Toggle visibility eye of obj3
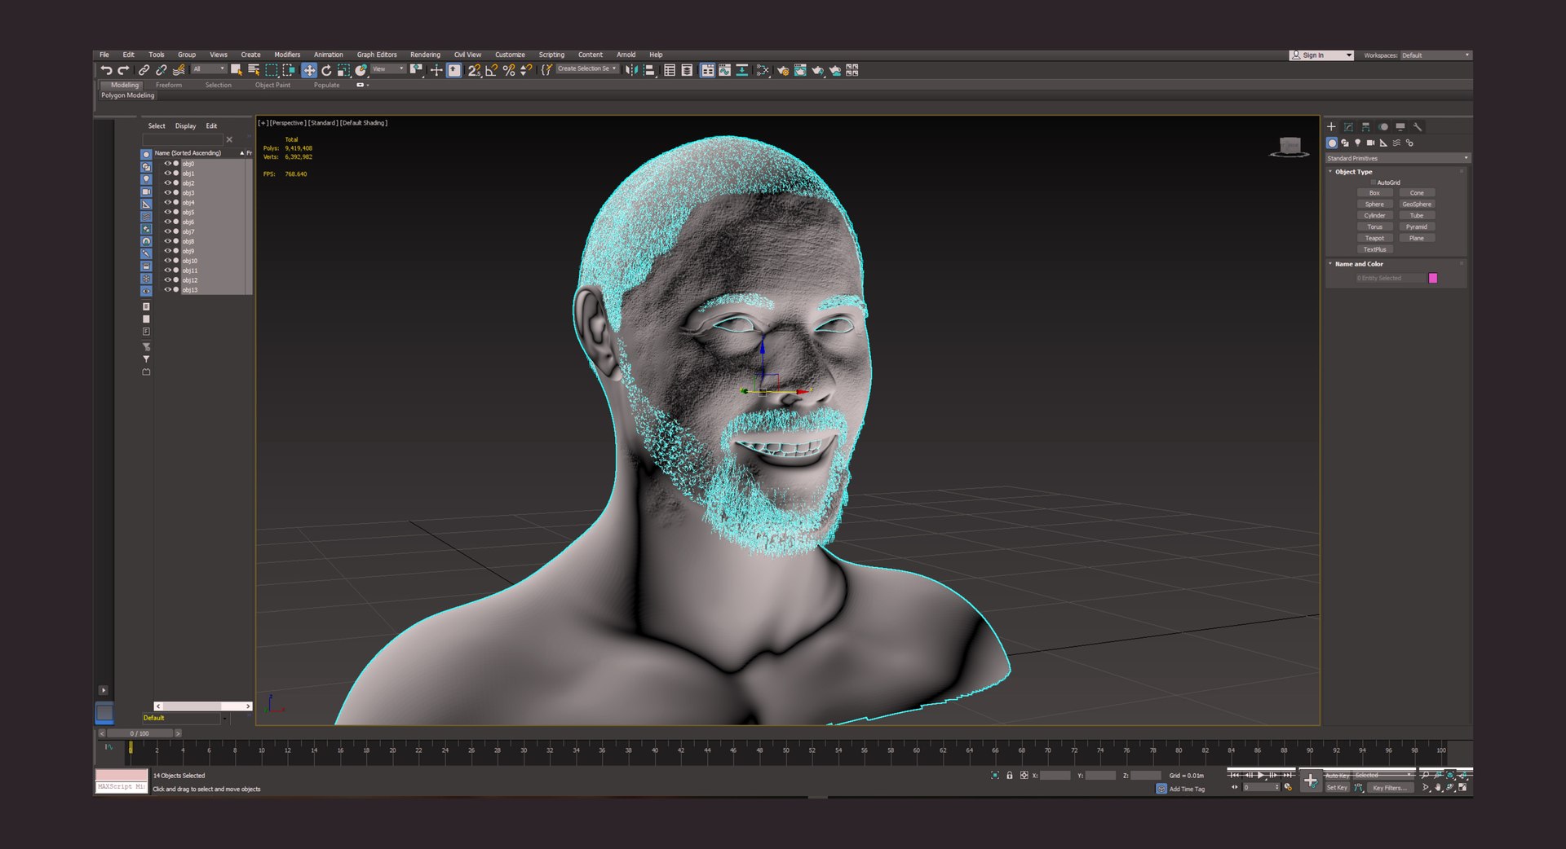 click(x=167, y=192)
